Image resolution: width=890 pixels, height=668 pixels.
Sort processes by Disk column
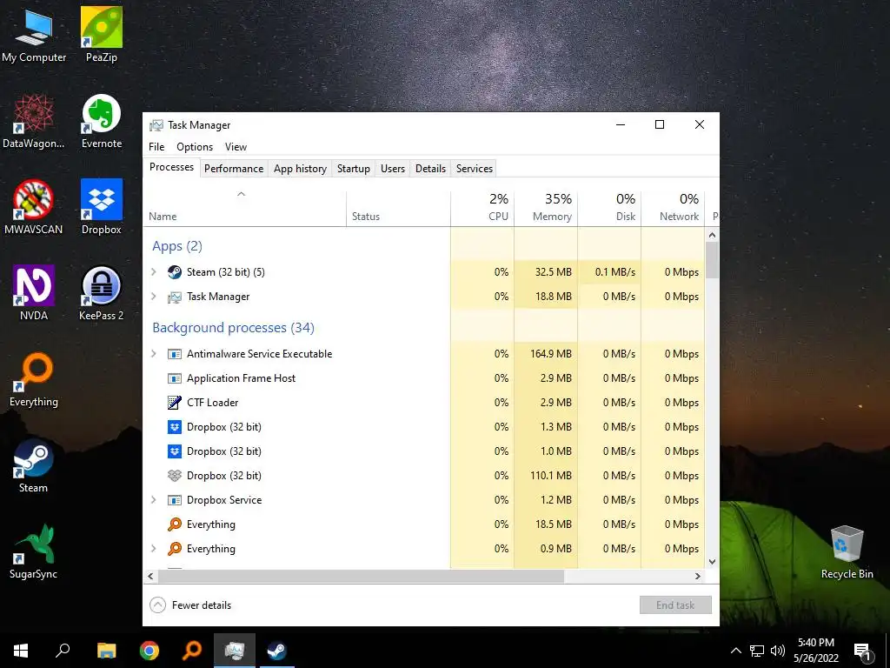tap(609, 208)
